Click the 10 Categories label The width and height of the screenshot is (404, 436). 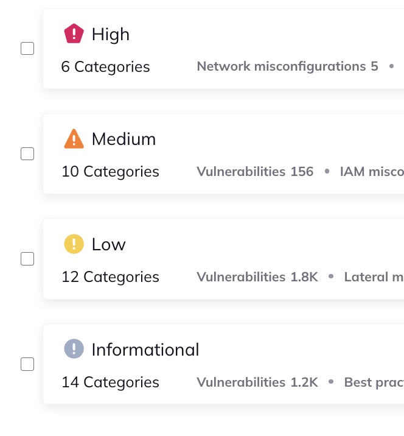110,172
